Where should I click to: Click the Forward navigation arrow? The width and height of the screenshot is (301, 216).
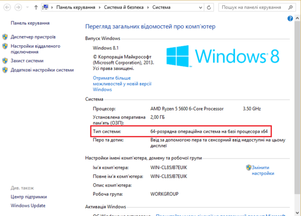[x=18, y=8]
